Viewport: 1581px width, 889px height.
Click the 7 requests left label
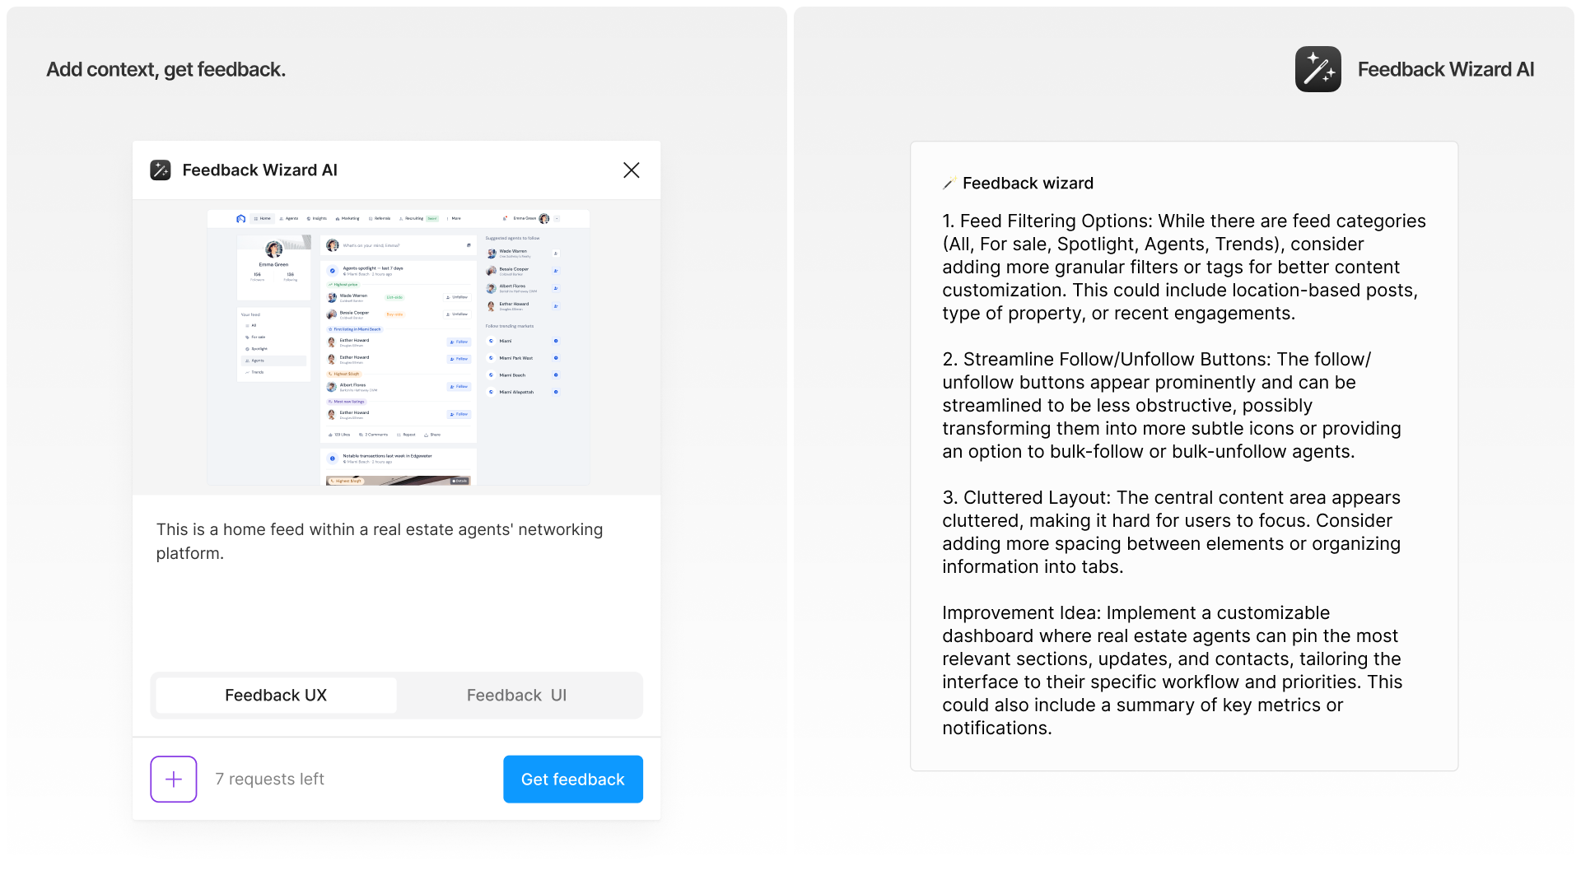coord(269,779)
